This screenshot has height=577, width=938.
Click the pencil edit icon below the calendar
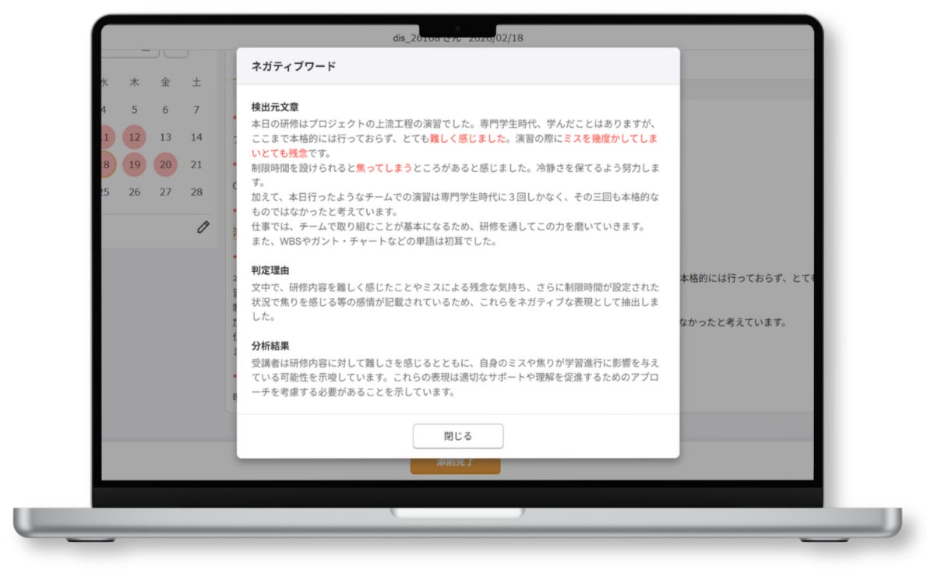pos(203,227)
